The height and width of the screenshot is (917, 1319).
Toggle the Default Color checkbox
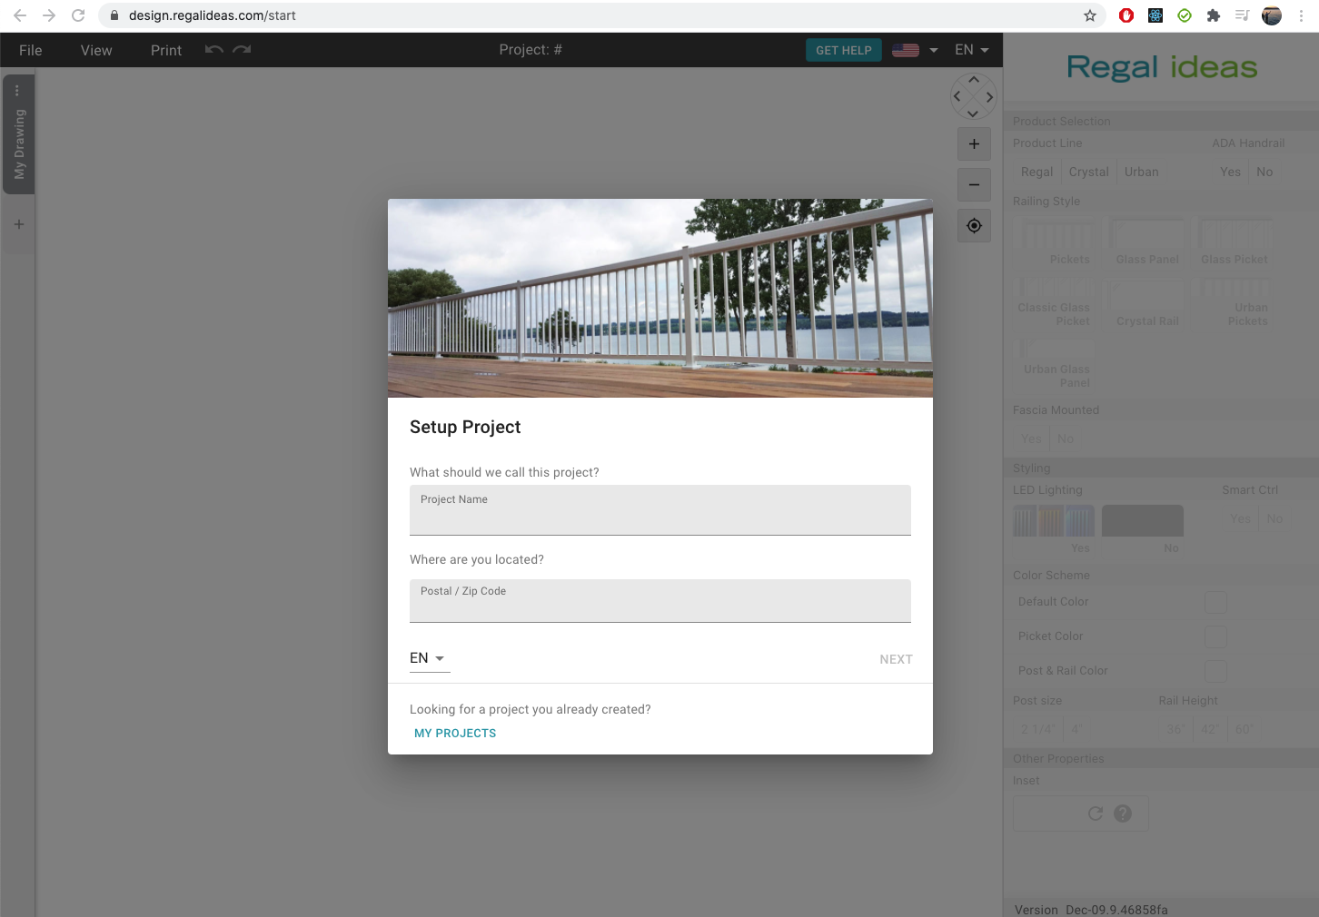click(x=1215, y=602)
